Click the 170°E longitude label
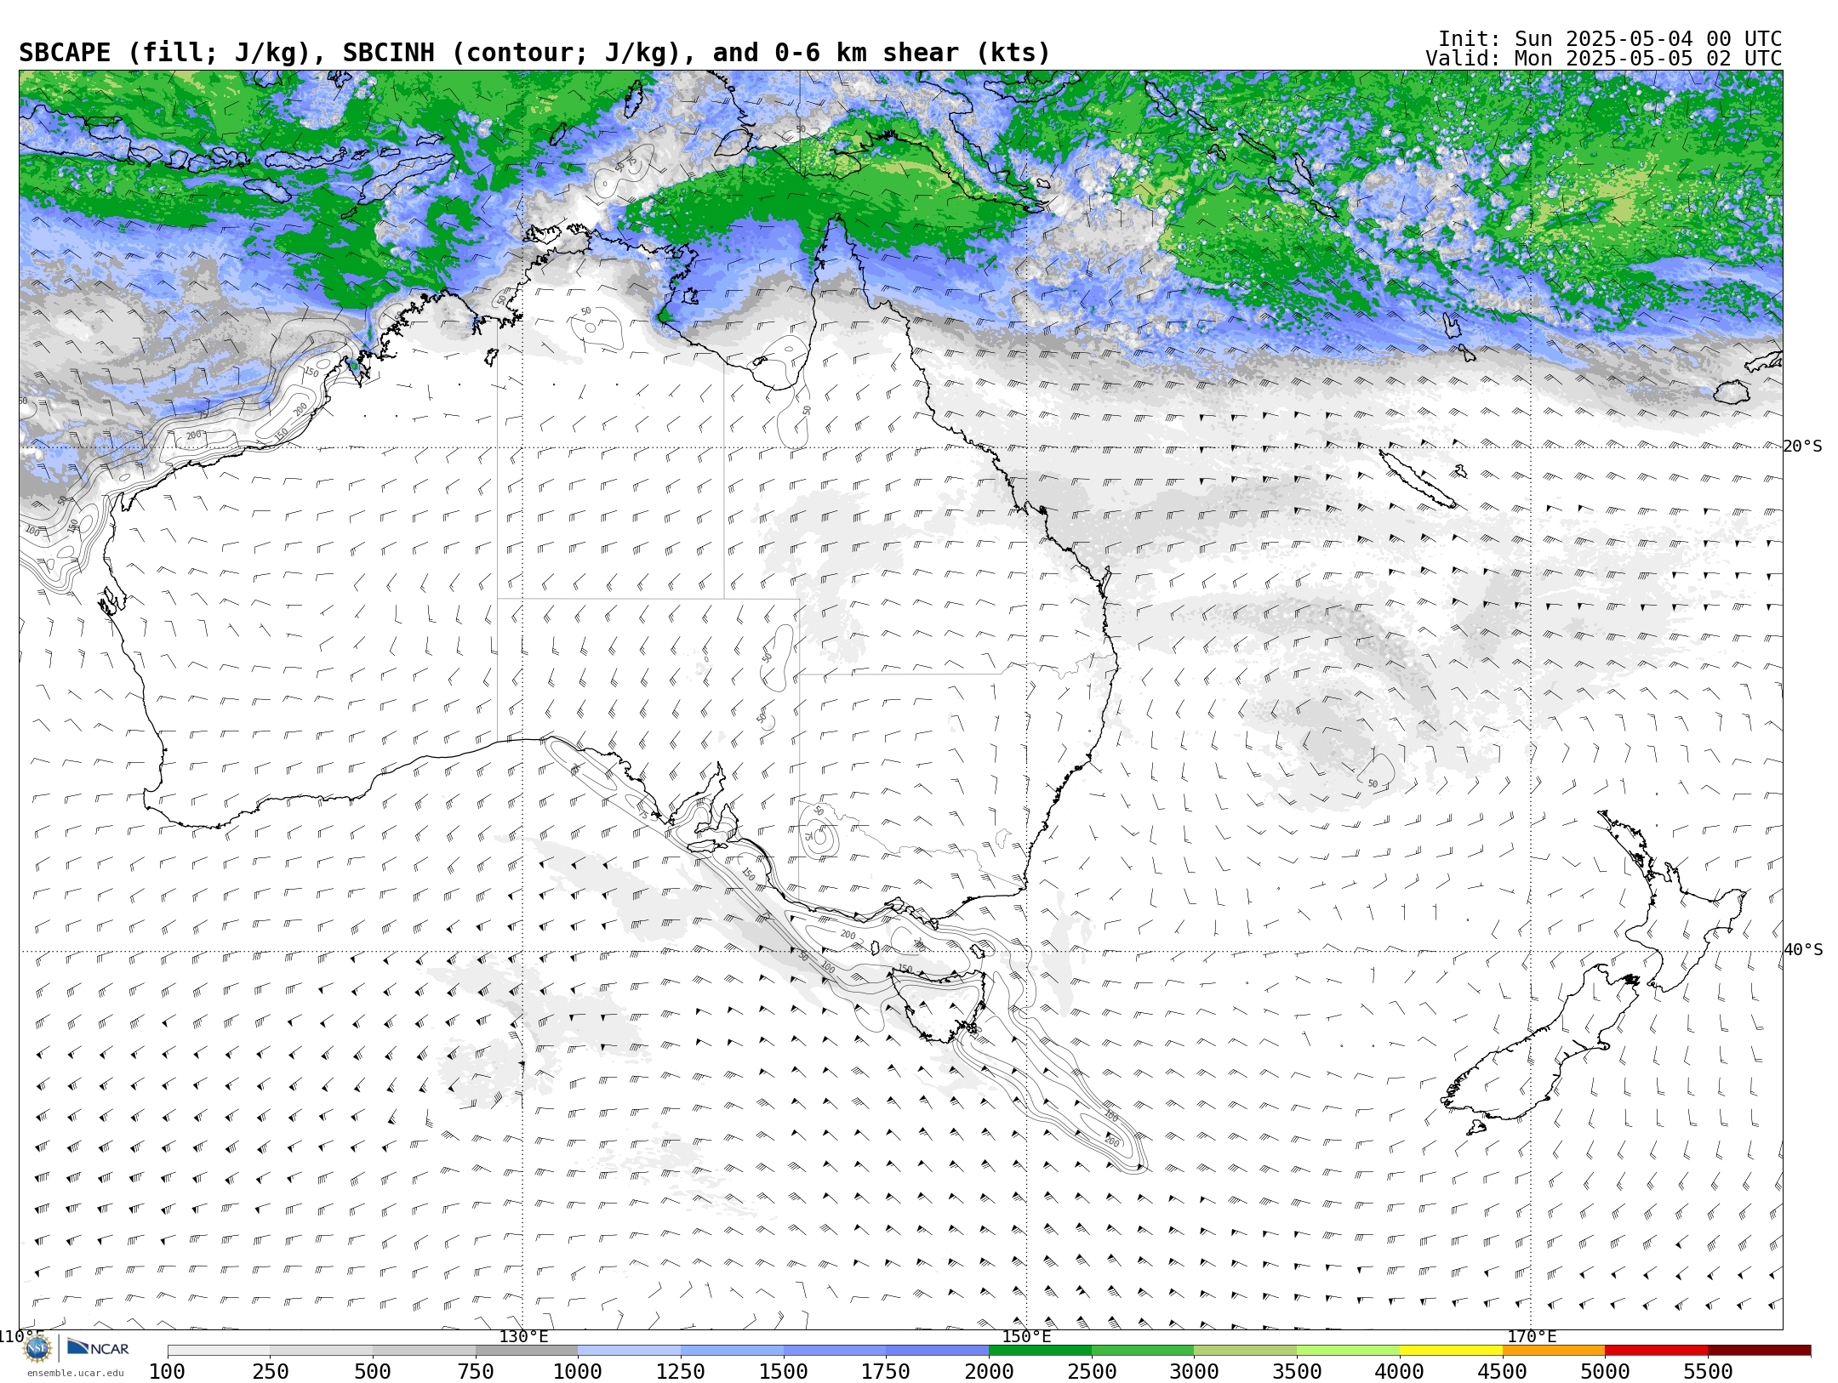Image resolution: width=1838 pixels, height=1383 pixels. [1531, 1336]
